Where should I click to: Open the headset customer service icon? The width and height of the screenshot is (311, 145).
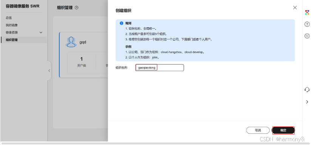click(307, 90)
